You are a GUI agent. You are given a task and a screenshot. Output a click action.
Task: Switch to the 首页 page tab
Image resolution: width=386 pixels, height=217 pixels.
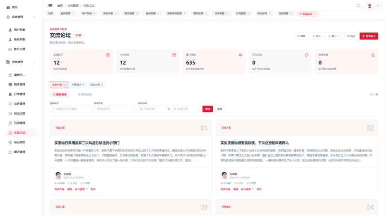[51, 14]
